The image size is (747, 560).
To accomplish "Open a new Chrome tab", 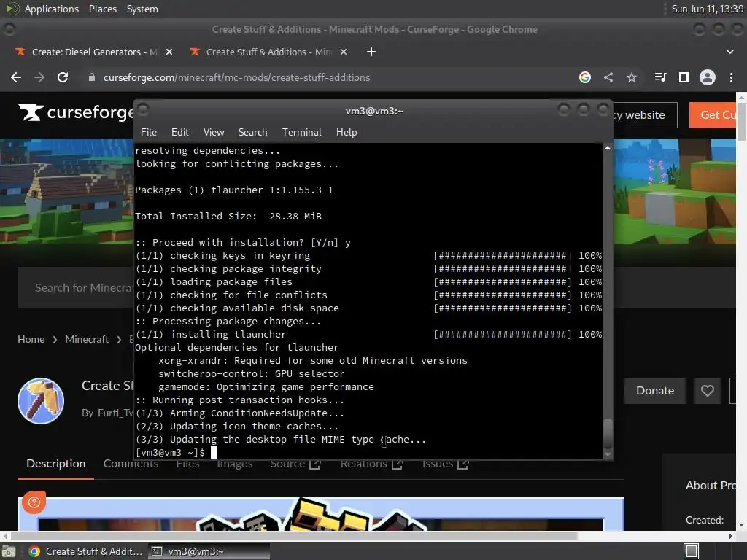I will (x=371, y=52).
